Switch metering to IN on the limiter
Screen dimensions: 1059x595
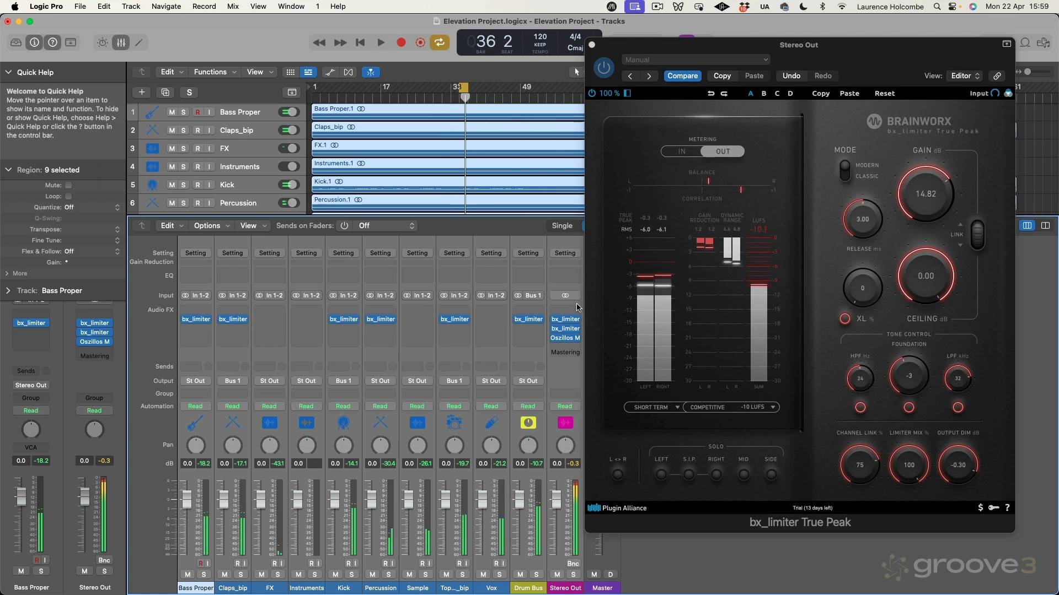pyautogui.click(x=682, y=151)
